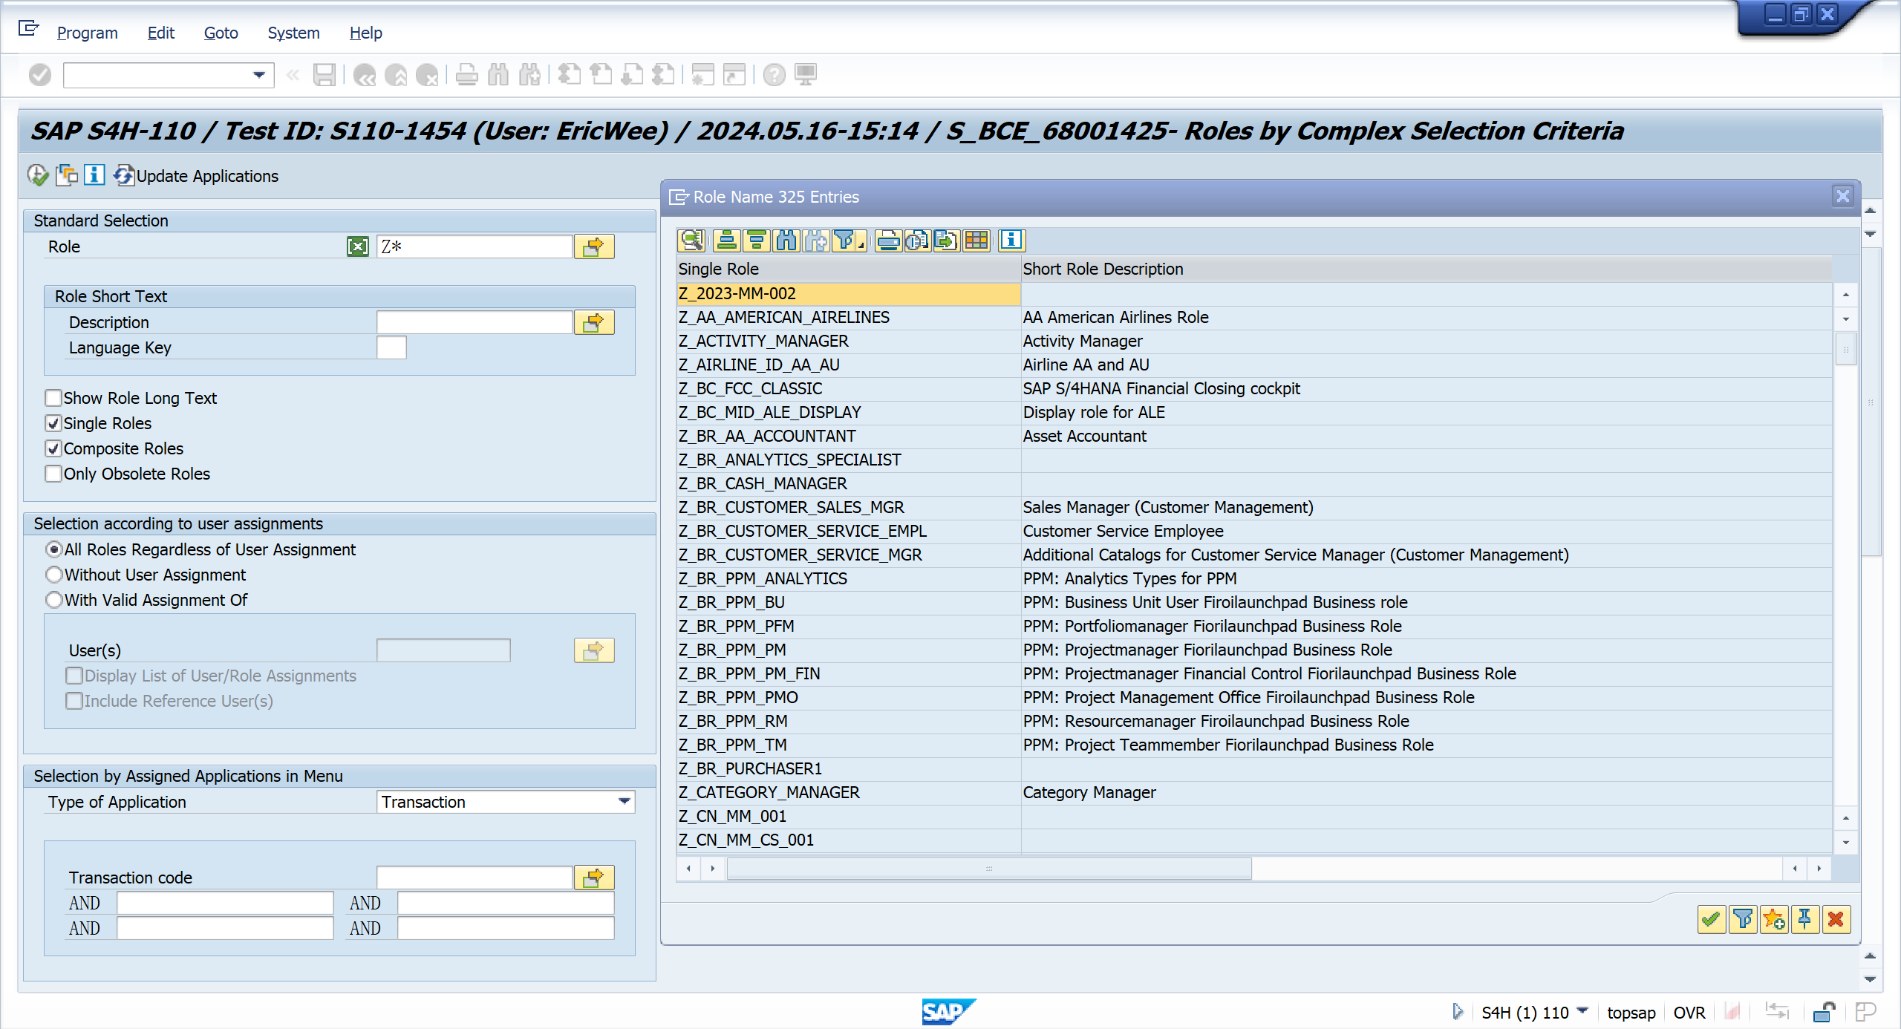The height and width of the screenshot is (1029, 1901).
Task: Open the Goto menu
Action: coord(221,33)
